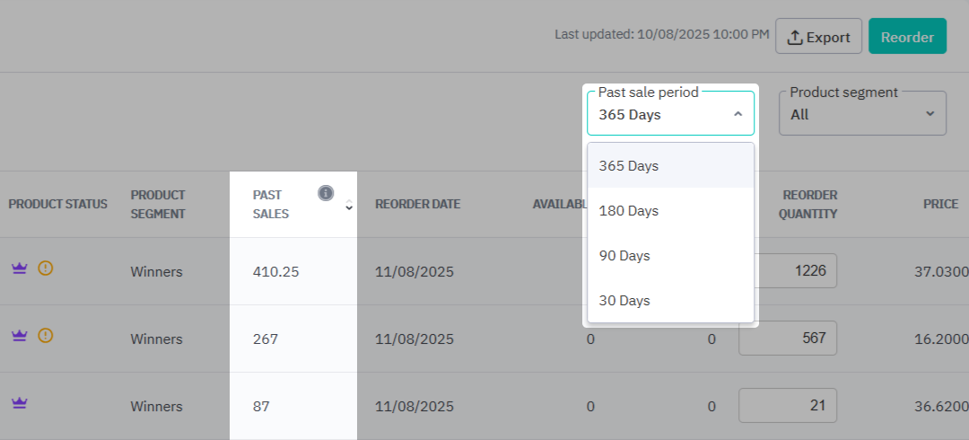Click the warning icon in second row
The width and height of the screenshot is (969, 440).
coord(46,335)
